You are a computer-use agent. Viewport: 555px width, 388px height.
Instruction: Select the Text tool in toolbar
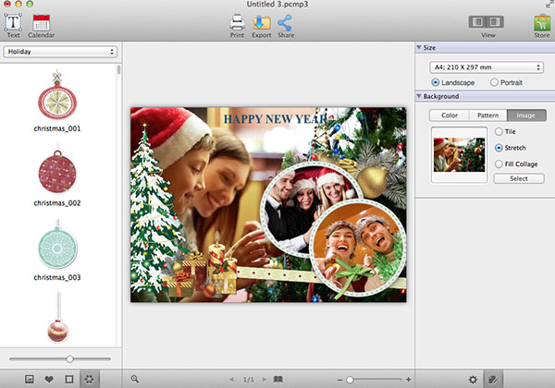(13, 22)
